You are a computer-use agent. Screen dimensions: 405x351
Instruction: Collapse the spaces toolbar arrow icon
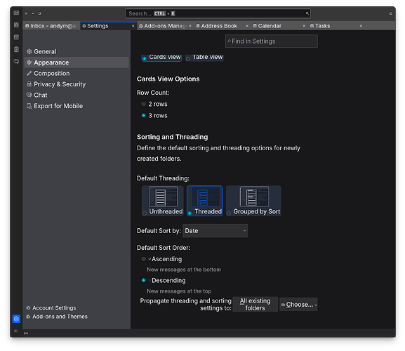click(16, 331)
